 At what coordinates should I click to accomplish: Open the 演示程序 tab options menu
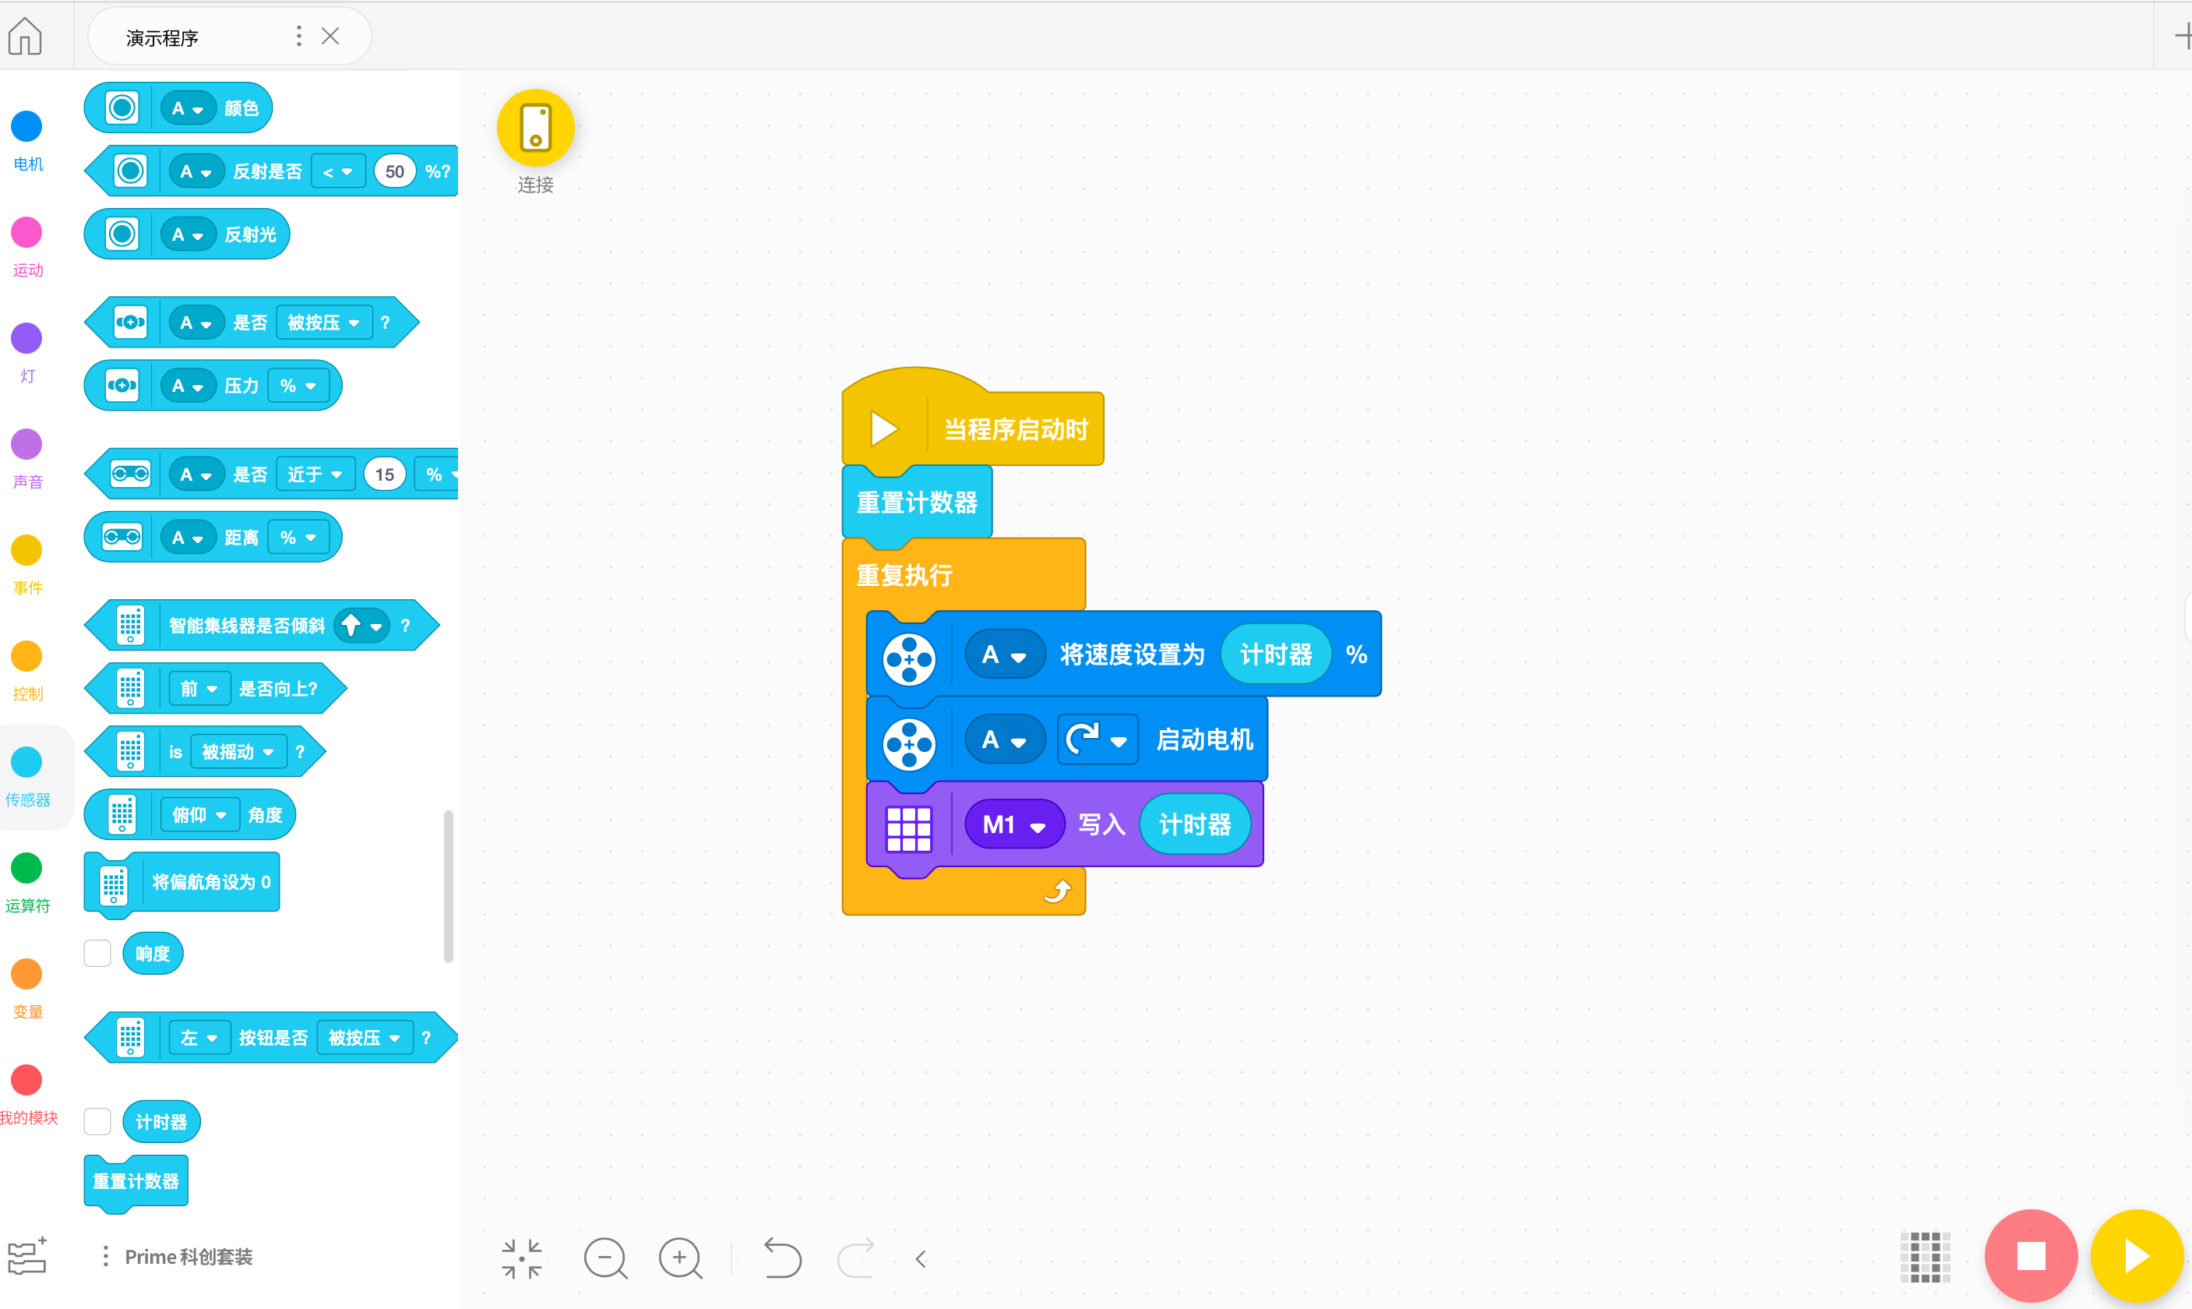[x=299, y=36]
